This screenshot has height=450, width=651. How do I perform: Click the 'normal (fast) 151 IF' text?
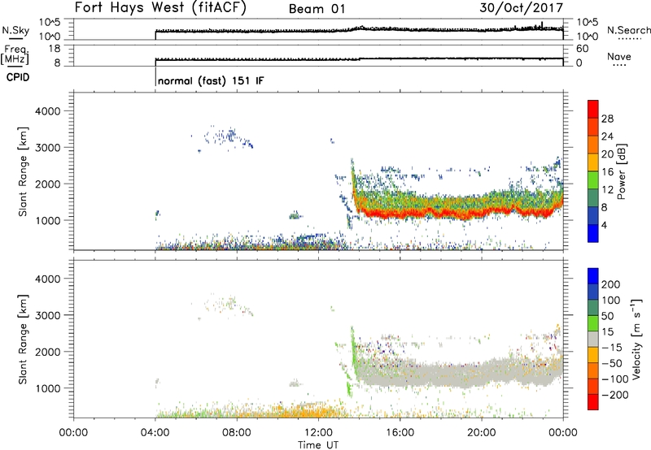tap(211, 80)
